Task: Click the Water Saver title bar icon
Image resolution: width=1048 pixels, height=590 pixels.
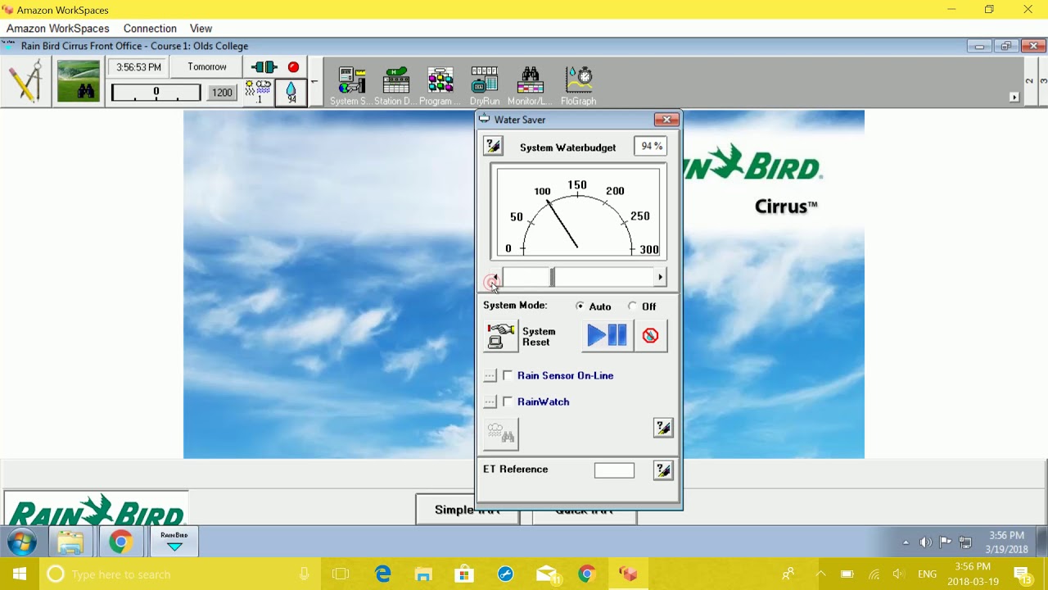Action: [x=485, y=120]
